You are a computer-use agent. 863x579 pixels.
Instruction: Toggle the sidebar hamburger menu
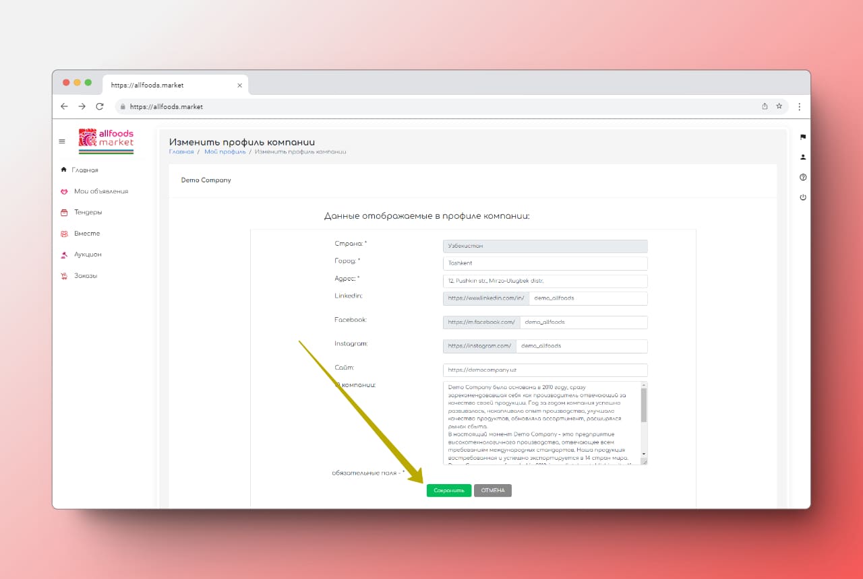click(62, 141)
